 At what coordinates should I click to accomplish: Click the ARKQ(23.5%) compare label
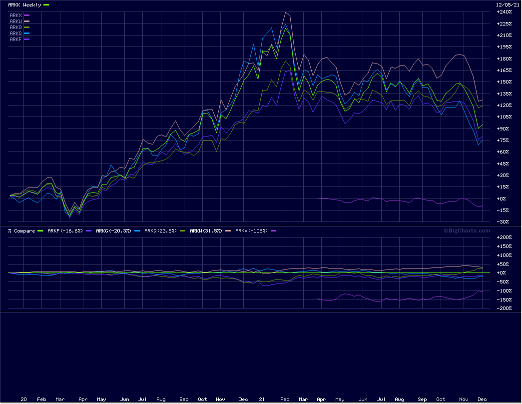(160, 231)
